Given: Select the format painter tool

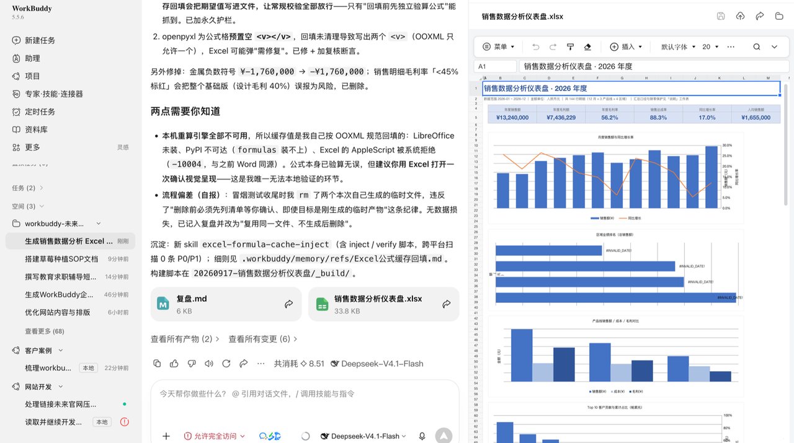Looking at the screenshot, I should click(571, 46).
